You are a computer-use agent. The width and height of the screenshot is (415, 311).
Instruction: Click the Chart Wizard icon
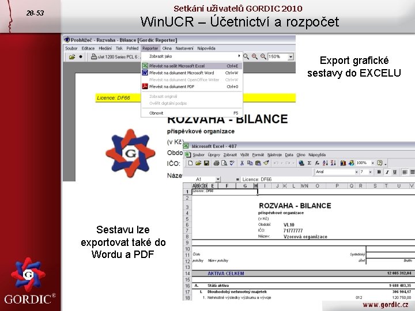tap(344, 163)
